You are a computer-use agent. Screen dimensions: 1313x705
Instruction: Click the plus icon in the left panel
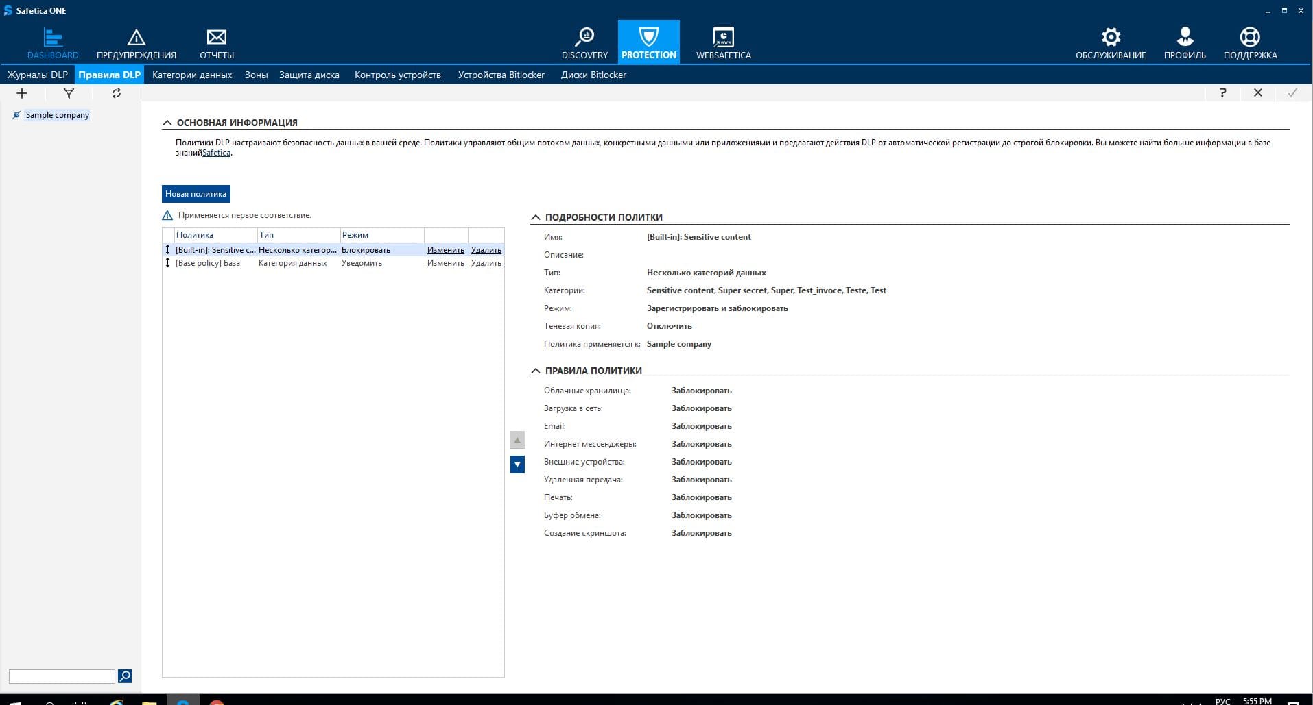[22, 93]
